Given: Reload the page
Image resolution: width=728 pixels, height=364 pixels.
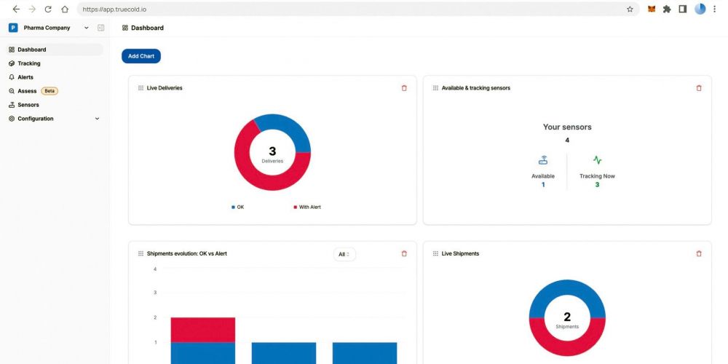Looking at the screenshot, I should 48,9.
